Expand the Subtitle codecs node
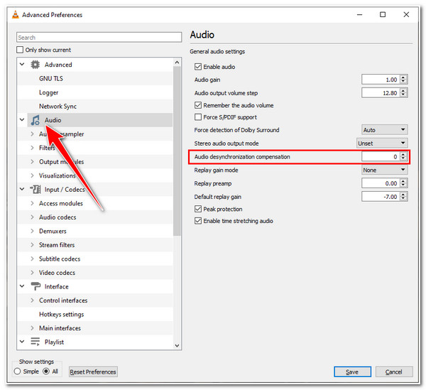 tap(33, 259)
